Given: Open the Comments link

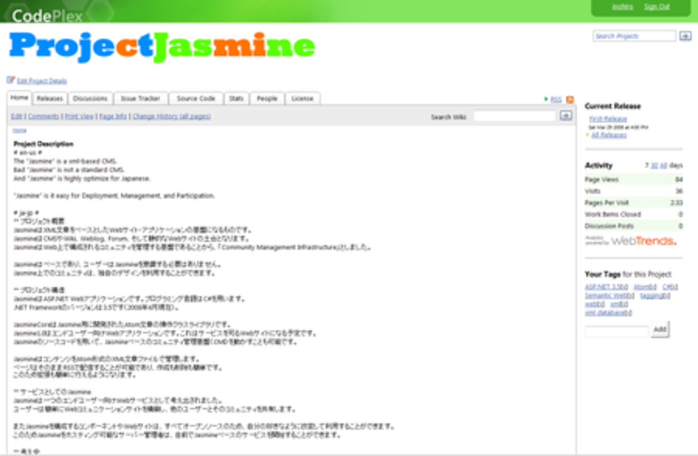Looking at the screenshot, I should [x=44, y=116].
